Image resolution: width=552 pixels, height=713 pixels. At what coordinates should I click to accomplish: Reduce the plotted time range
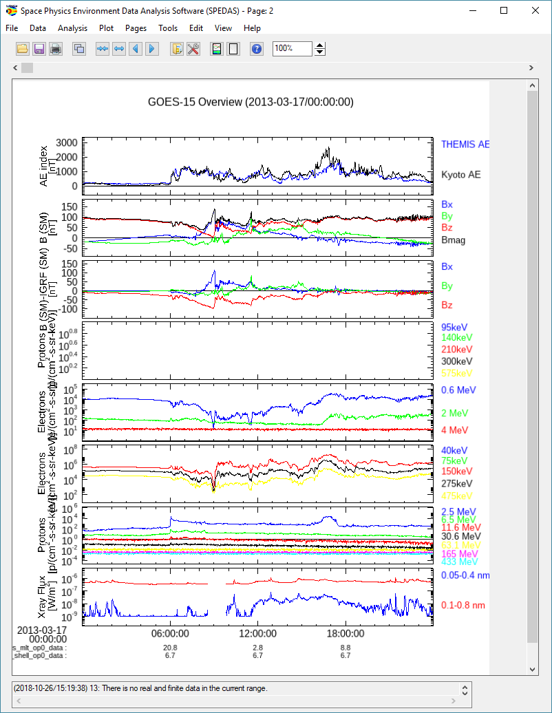[x=101, y=48]
